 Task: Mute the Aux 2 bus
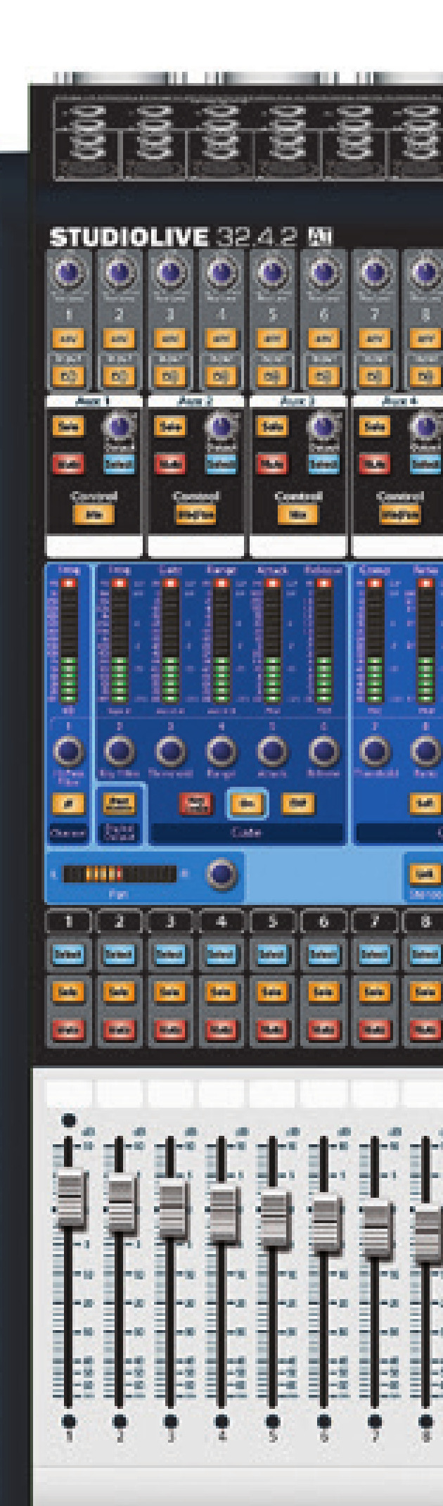pyautogui.click(x=170, y=463)
